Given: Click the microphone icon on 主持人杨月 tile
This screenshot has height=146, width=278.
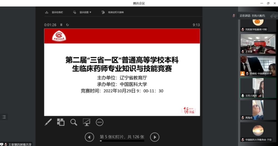Looking at the screenshot, I should point(243,96).
